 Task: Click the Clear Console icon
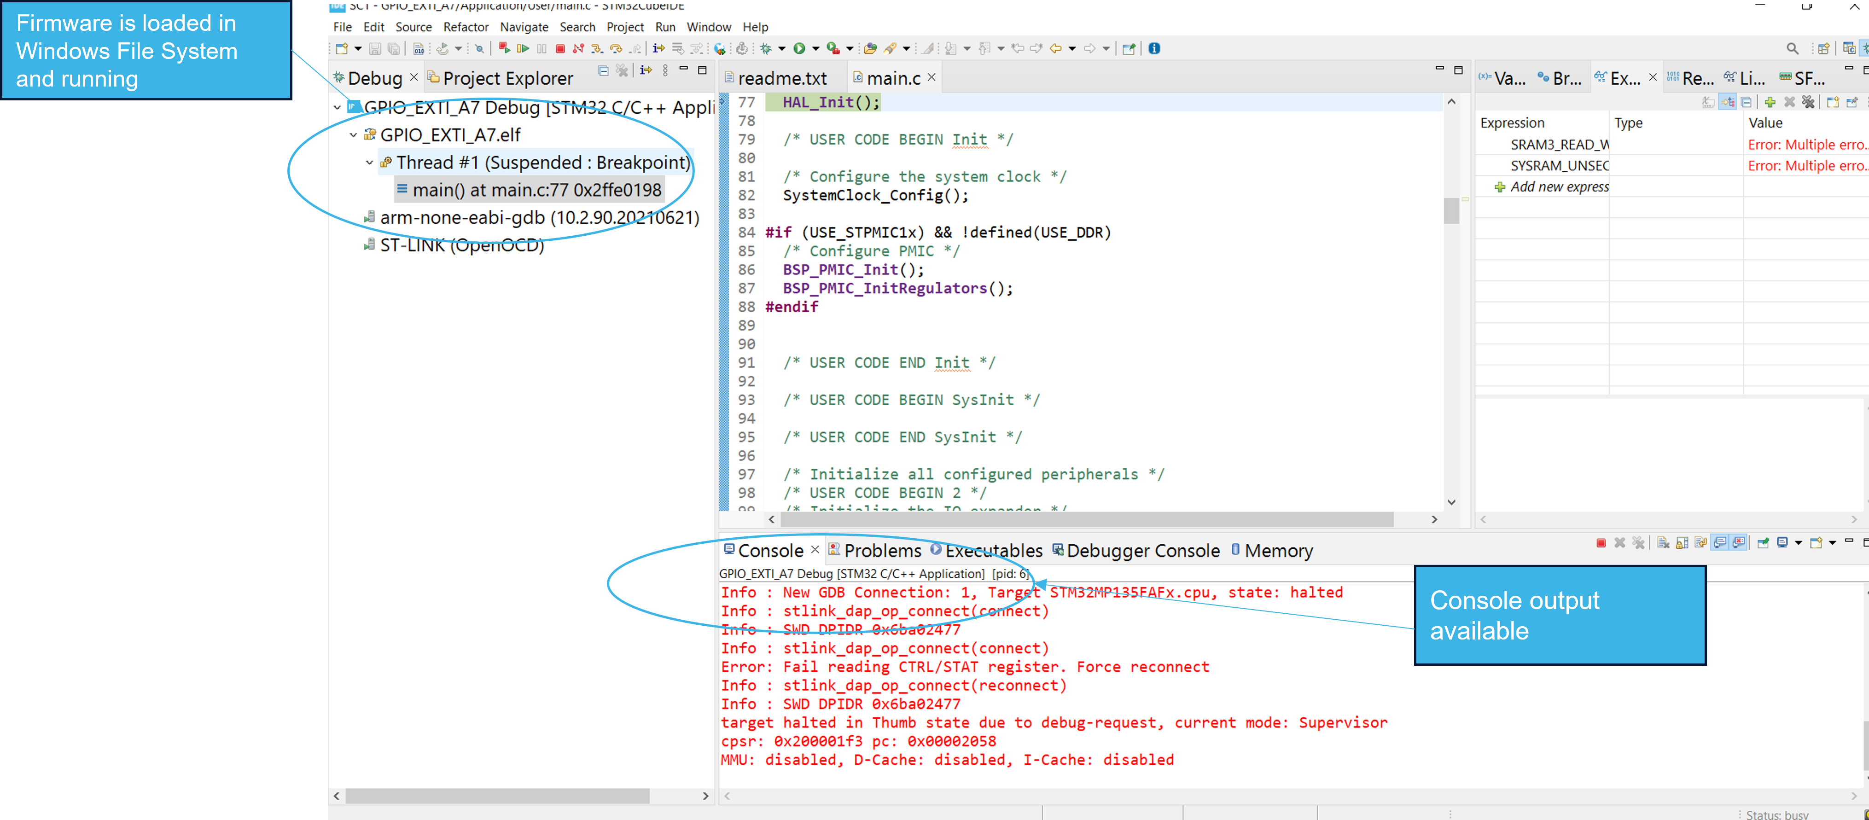[1663, 543]
